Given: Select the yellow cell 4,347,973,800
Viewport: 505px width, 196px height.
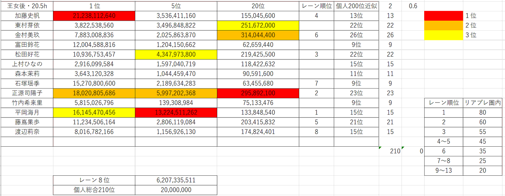Looking at the screenshot, I should [176, 54].
